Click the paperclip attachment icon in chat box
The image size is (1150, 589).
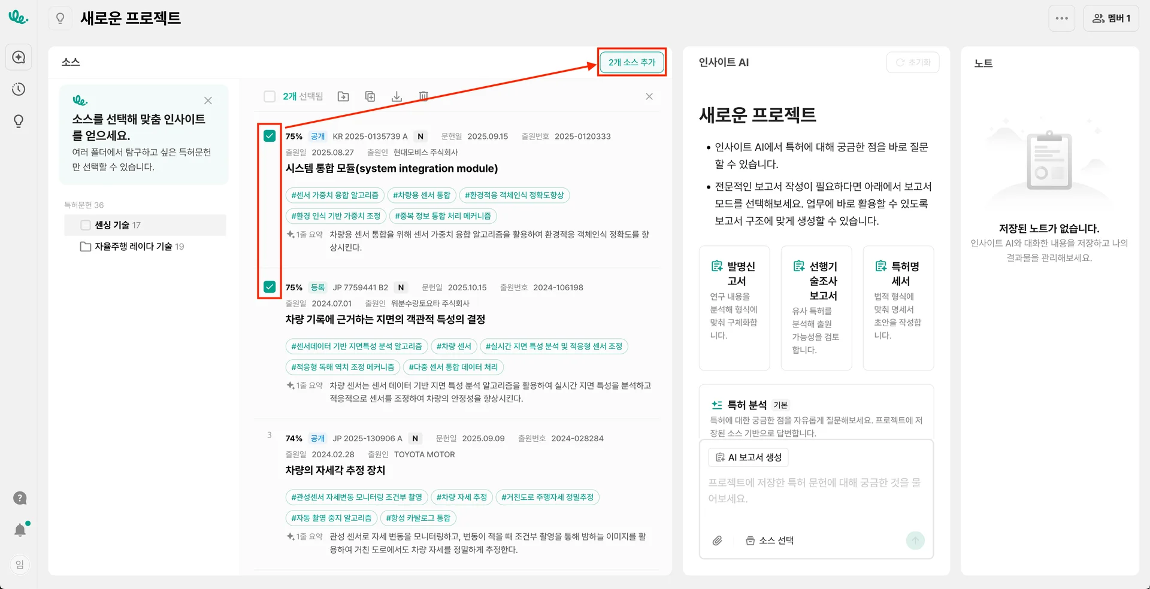[x=717, y=541]
